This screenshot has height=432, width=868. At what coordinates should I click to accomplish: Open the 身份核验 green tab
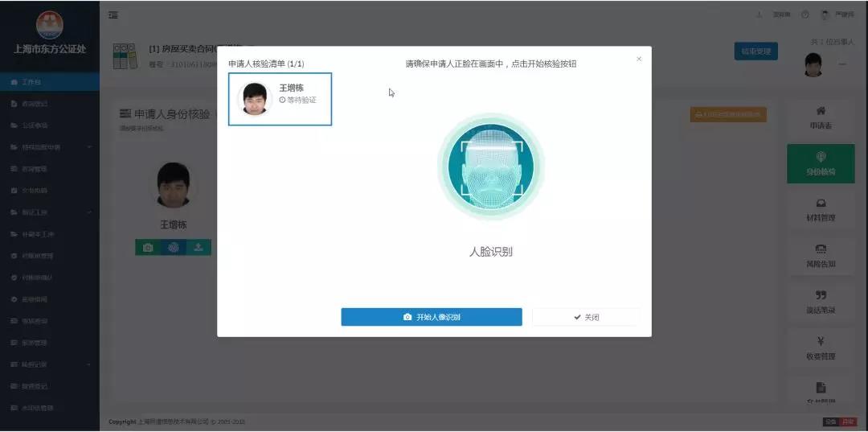(820, 163)
